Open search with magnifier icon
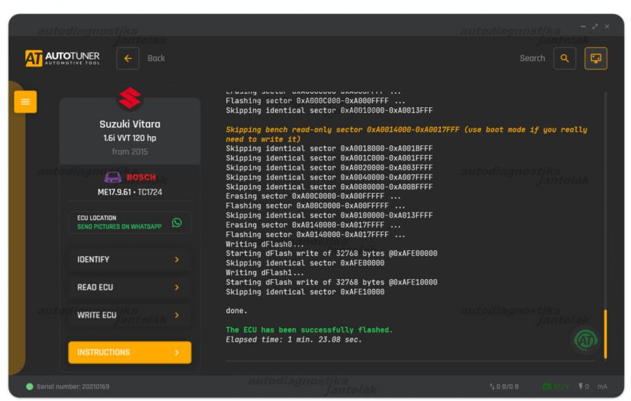Viewport: 631px width, 401px height. coord(564,58)
